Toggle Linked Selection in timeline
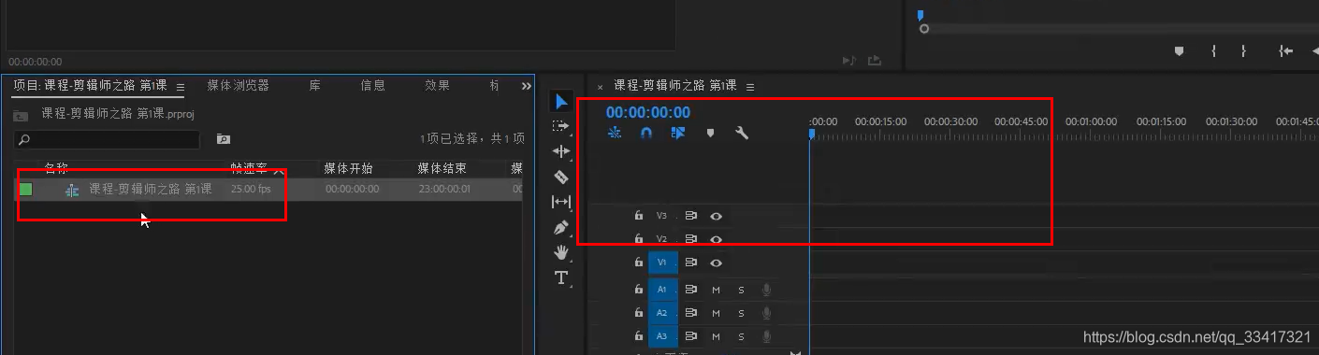The image size is (1319, 355). pyautogui.click(x=678, y=133)
